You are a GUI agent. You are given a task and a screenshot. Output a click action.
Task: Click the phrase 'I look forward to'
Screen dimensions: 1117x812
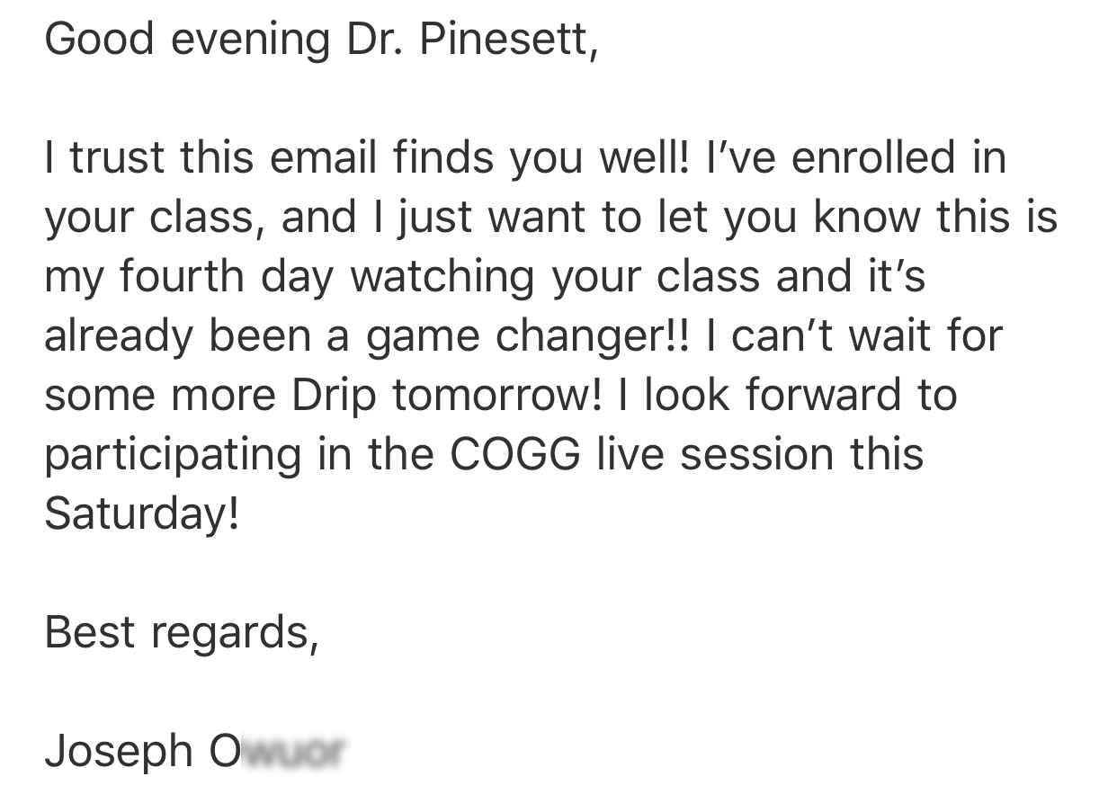[788, 395]
